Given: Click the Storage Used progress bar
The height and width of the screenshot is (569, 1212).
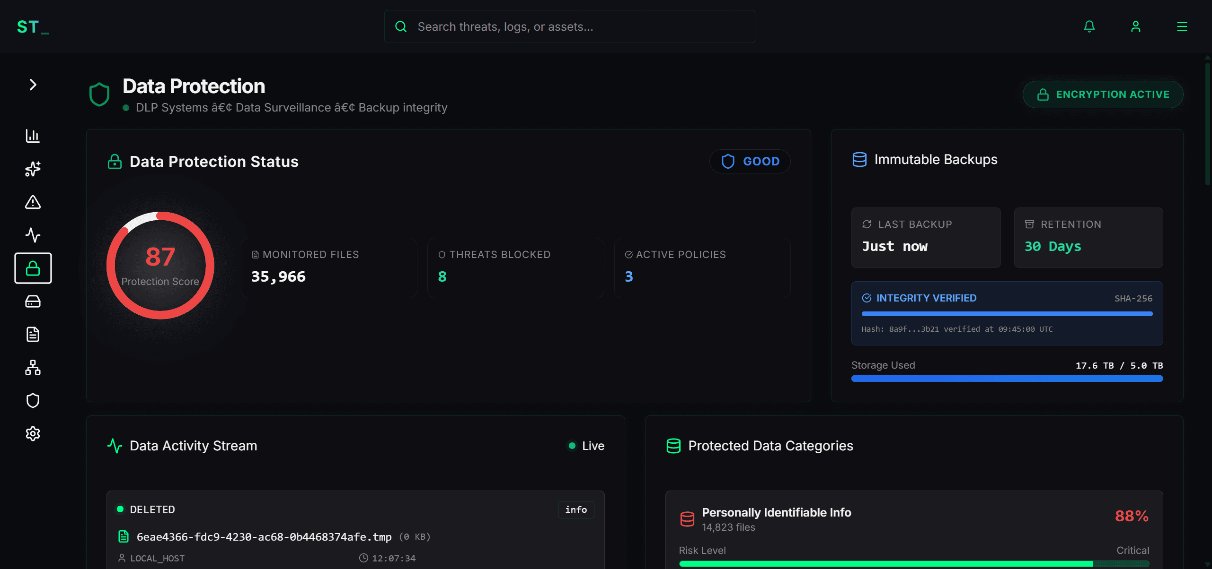Looking at the screenshot, I should [x=1007, y=379].
